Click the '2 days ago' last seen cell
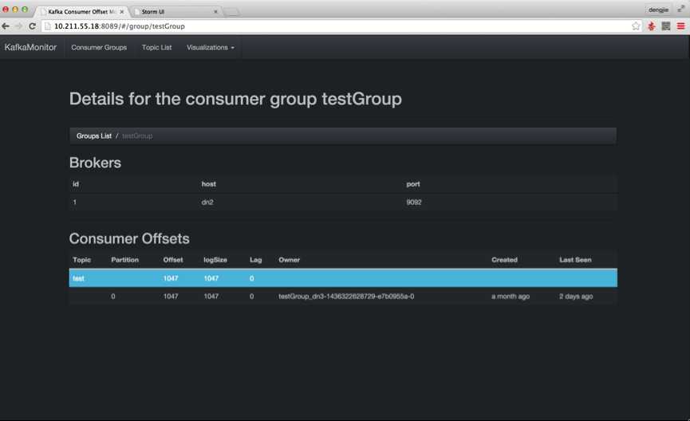This screenshot has width=690, height=421. 576,297
